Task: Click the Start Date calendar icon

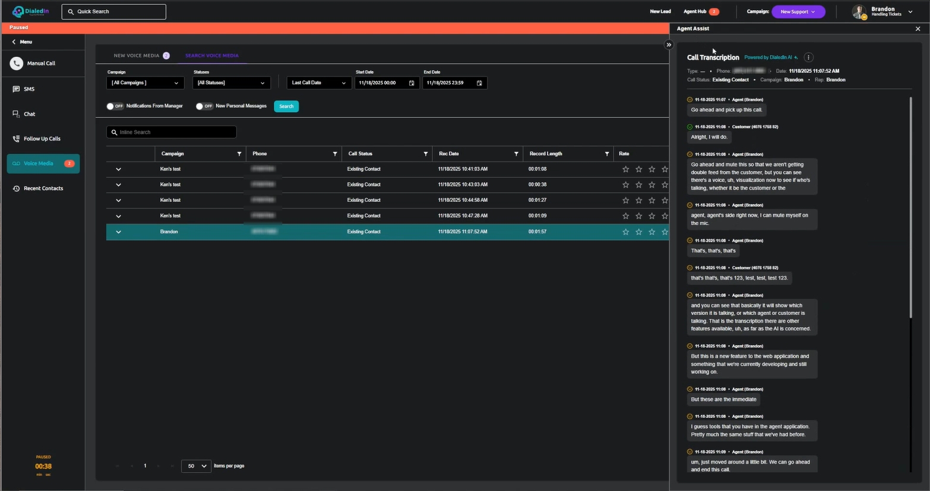Action: (x=412, y=83)
